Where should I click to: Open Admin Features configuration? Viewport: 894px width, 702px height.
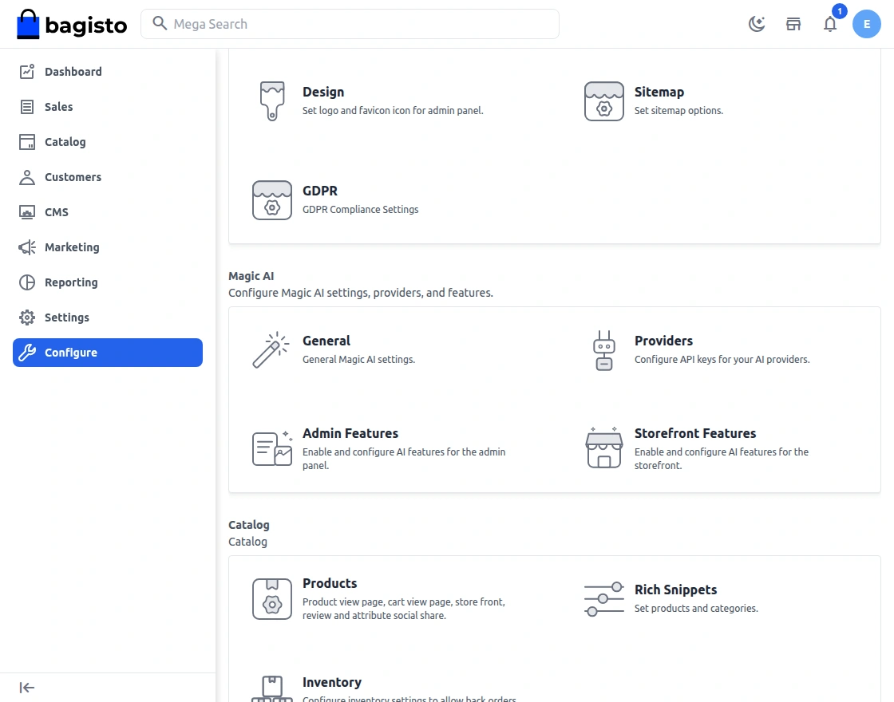tap(350, 433)
